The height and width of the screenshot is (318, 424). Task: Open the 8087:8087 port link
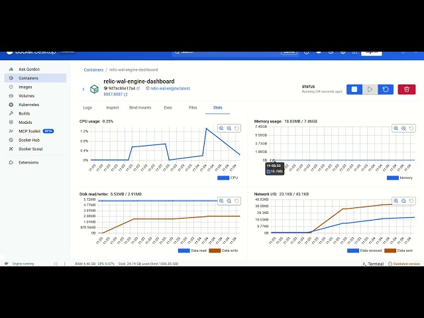pyautogui.click(x=113, y=94)
